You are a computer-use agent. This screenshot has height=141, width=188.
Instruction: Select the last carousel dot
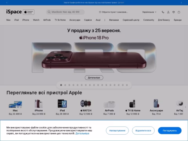[x=127, y=85]
